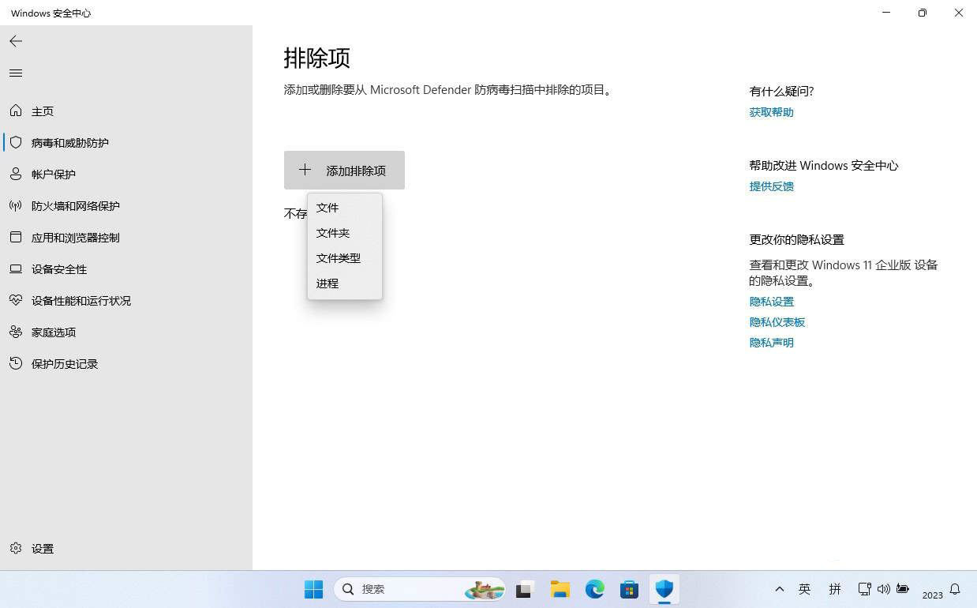Open 设置 at sidebar bottom

coord(42,549)
